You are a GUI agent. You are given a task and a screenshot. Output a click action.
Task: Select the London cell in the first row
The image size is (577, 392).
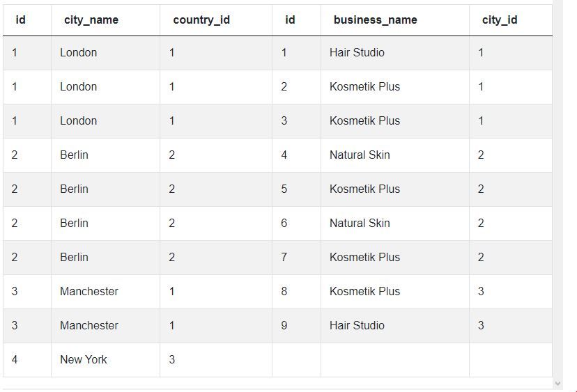click(78, 53)
